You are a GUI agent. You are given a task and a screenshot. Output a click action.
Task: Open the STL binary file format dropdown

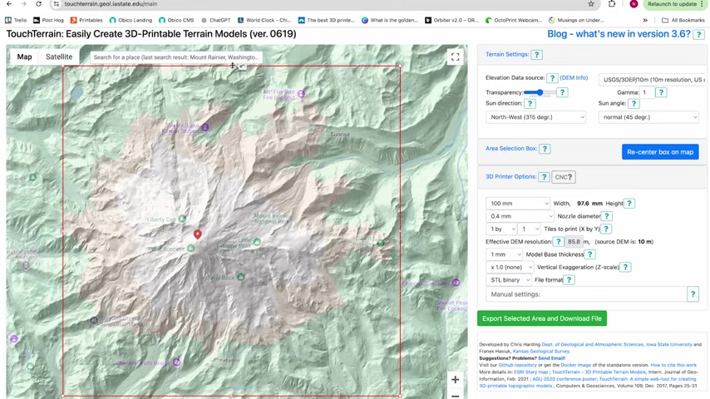pos(508,280)
